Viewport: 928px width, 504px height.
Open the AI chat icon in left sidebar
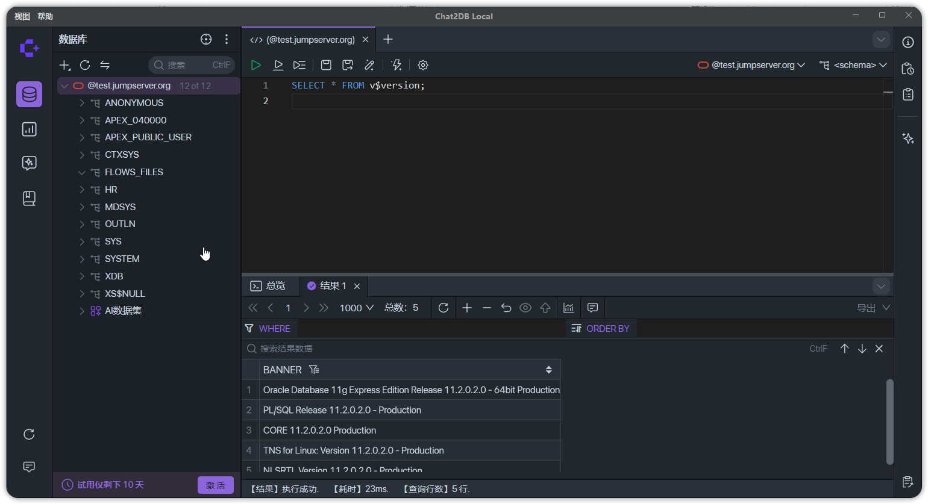point(29,163)
